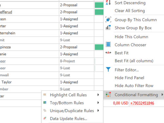Click the 1-Assigned cell in son row
Image resolution: width=164 pixels, height=123 pixels.
coord(76,19)
